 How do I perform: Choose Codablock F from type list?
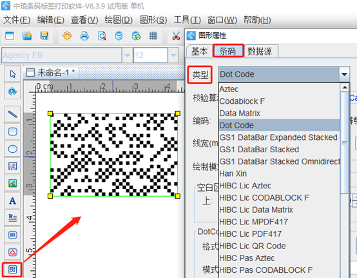279,101
